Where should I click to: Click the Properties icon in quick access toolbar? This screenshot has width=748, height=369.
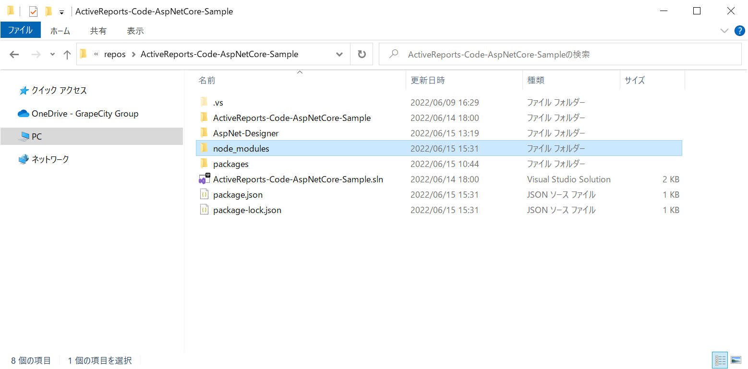(33, 12)
